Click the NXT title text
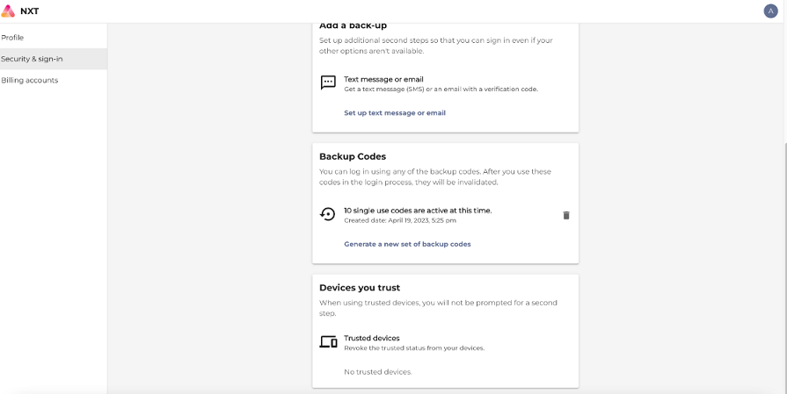This screenshot has width=787, height=394. (30, 11)
